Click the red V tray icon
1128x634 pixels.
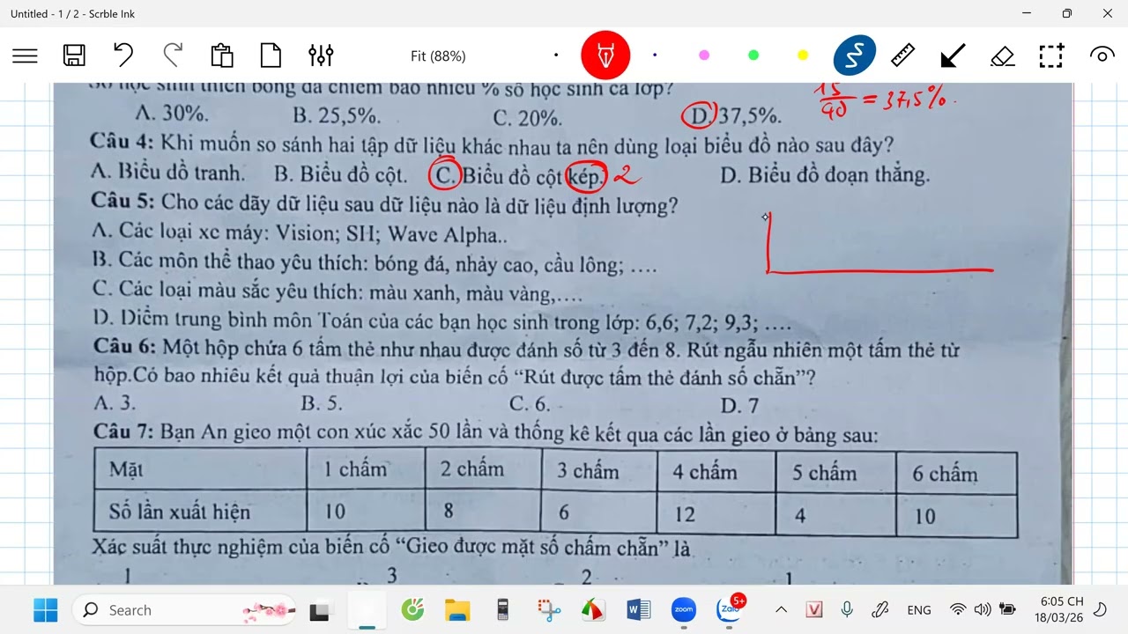[814, 609]
